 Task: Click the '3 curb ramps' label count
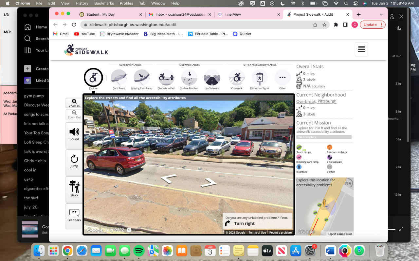click(303, 149)
